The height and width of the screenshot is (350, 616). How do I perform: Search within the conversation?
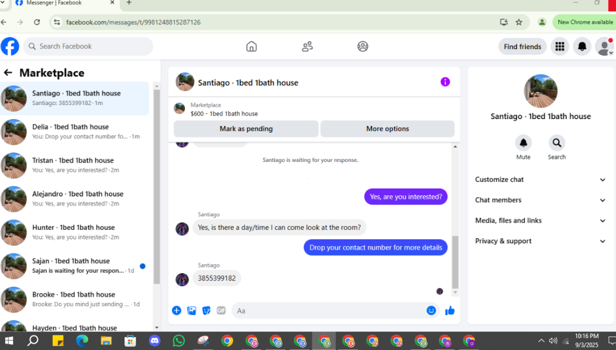[x=557, y=143]
